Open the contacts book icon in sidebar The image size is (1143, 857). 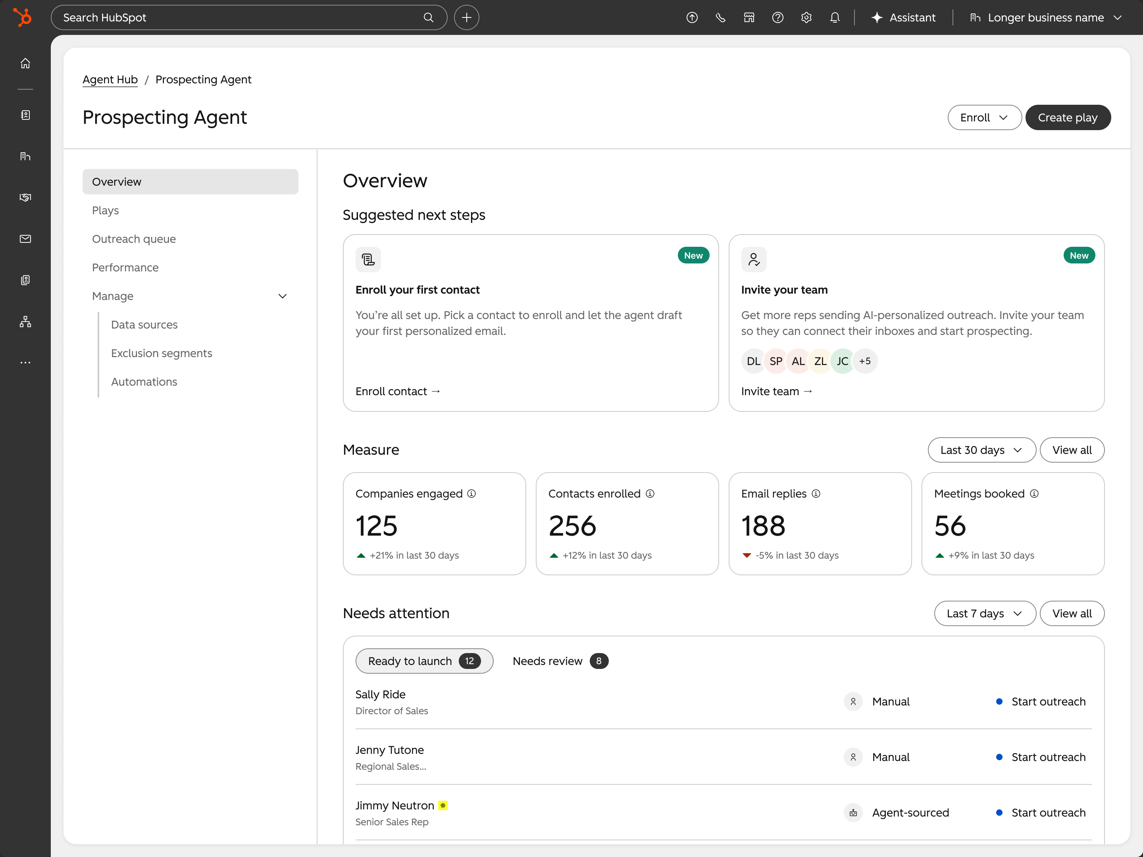tap(25, 115)
